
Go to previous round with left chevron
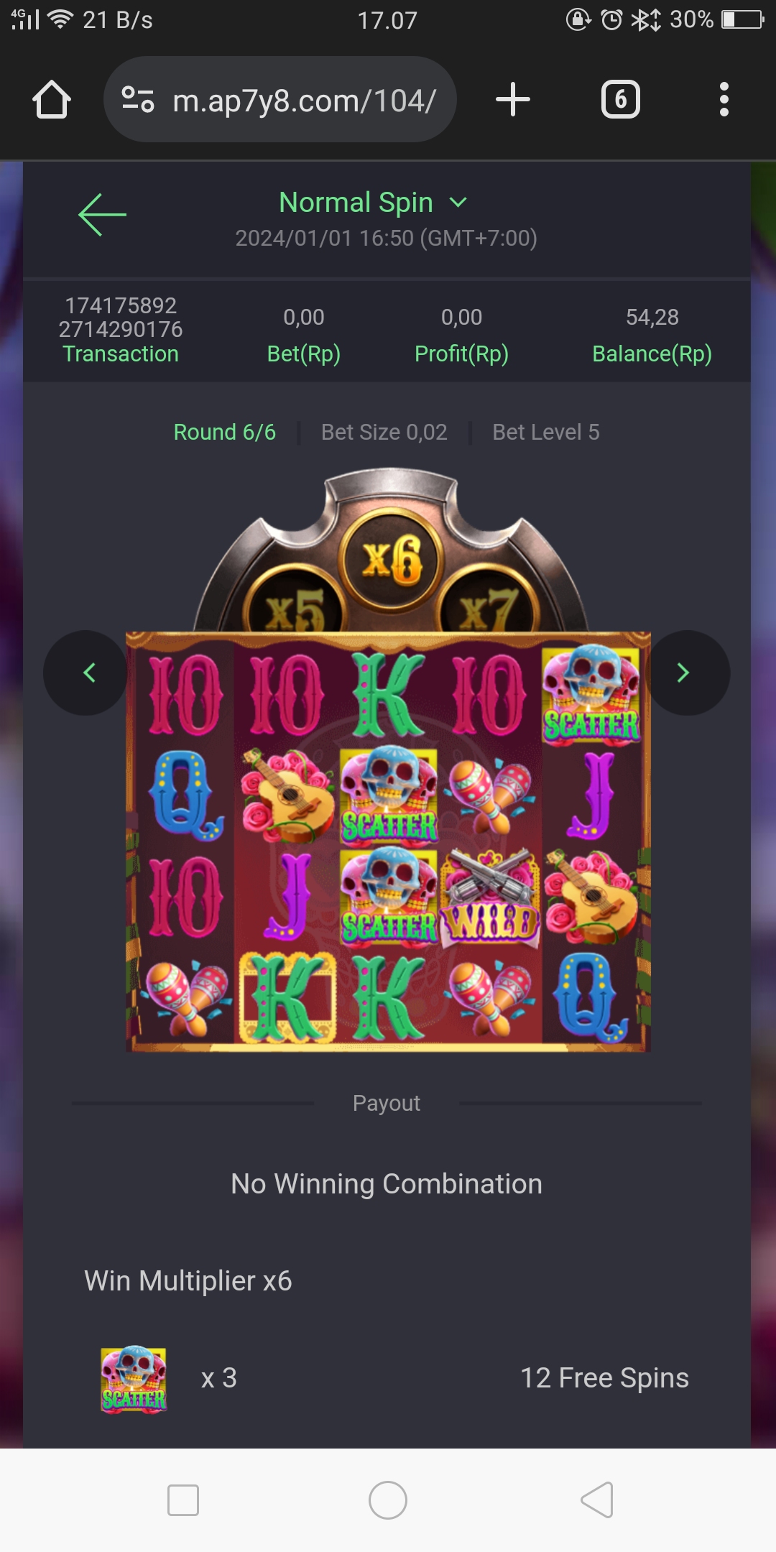click(x=86, y=673)
